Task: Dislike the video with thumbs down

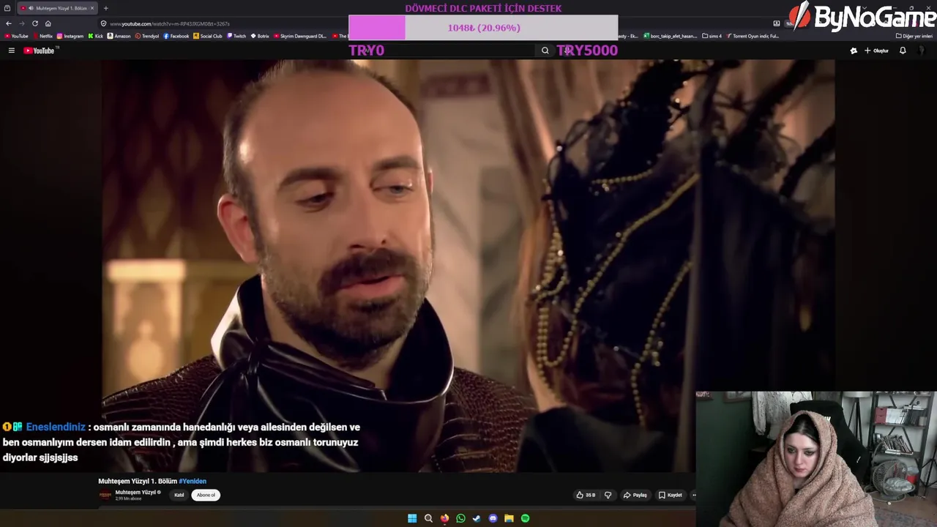Action: [x=608, y=495]
